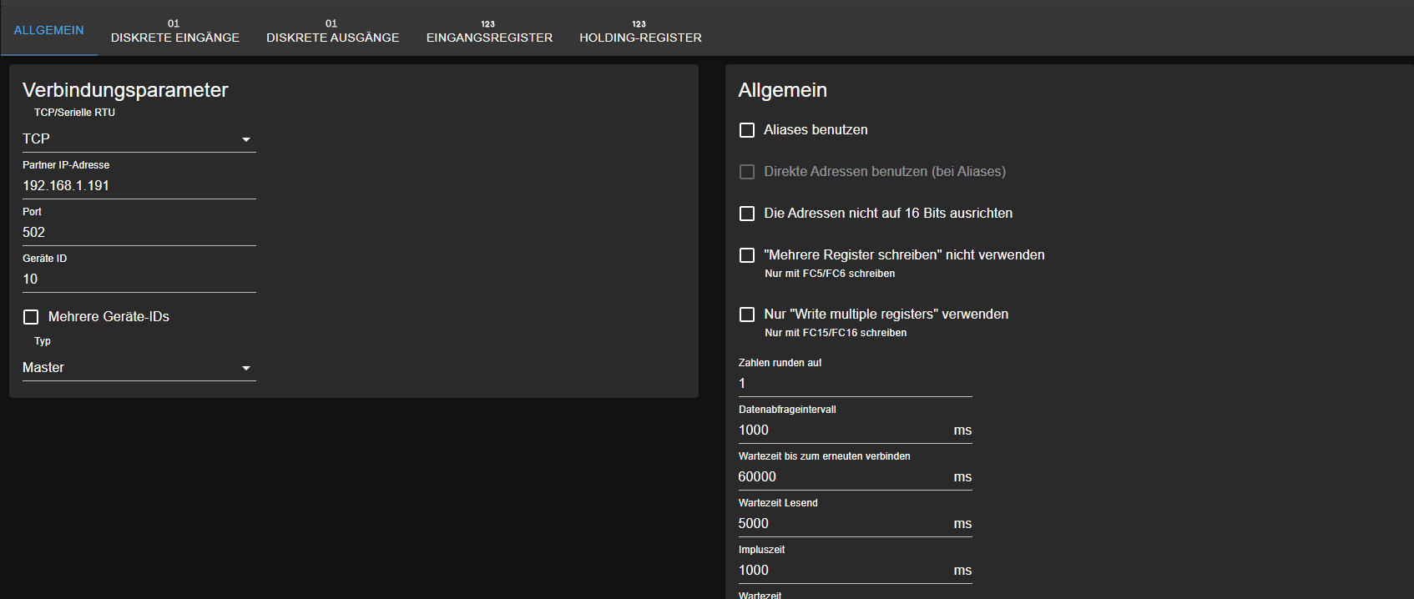Image resolution: width=1414 pixels, height=599 pixels.
Task: Click the Partner IP-Adresse field
Action: point(139,186)
